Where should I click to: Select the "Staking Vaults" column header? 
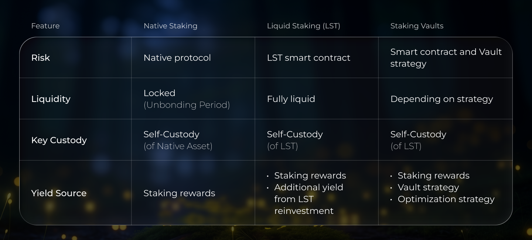(x=417, y=26)
